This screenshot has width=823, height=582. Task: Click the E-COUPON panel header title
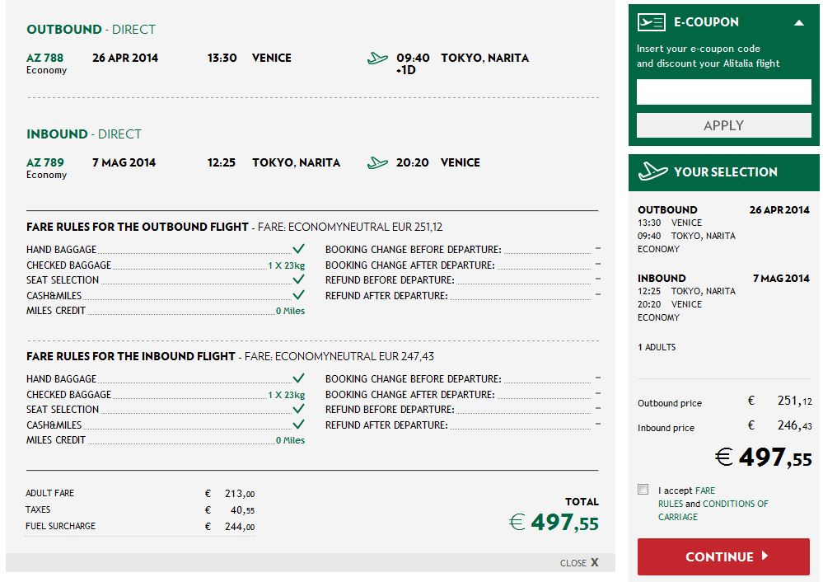(706, 22)
